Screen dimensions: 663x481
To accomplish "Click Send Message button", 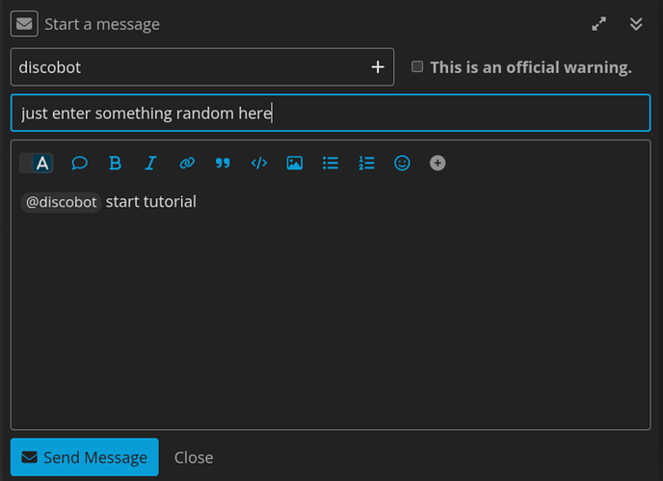I will (x=85, y=457).
